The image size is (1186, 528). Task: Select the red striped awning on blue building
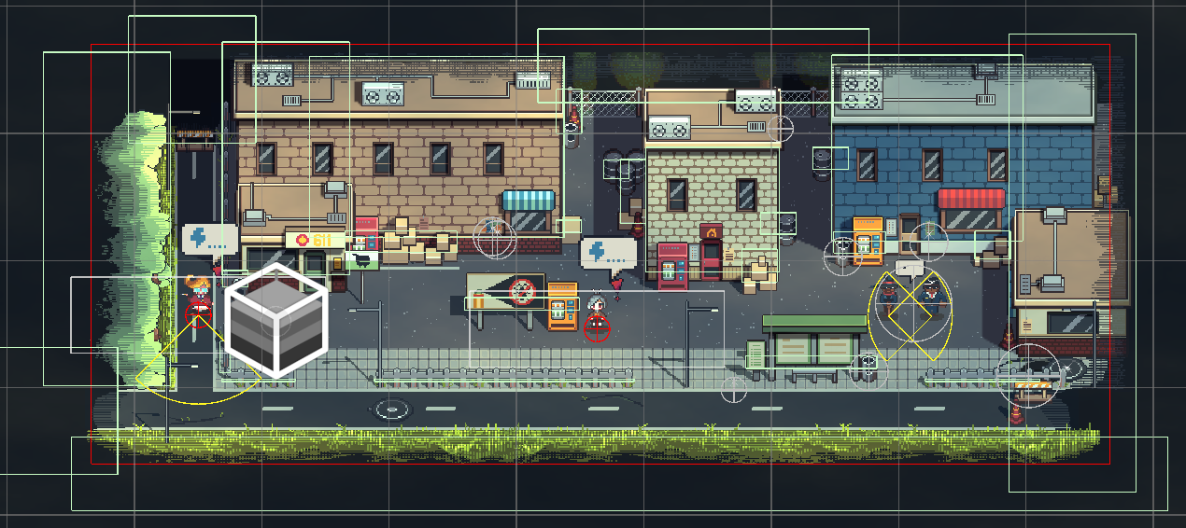click(x=970, y=198)
